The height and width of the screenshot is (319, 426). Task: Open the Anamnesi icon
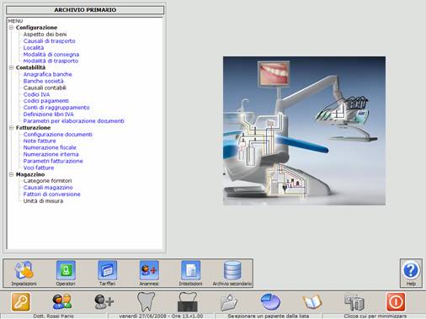pyautogui.click(x=149, y=270)
